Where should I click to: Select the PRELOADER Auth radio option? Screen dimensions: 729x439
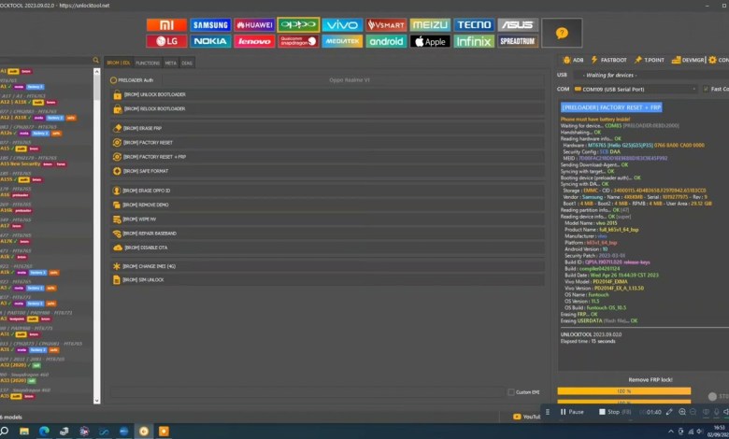(x=115, y=80)
